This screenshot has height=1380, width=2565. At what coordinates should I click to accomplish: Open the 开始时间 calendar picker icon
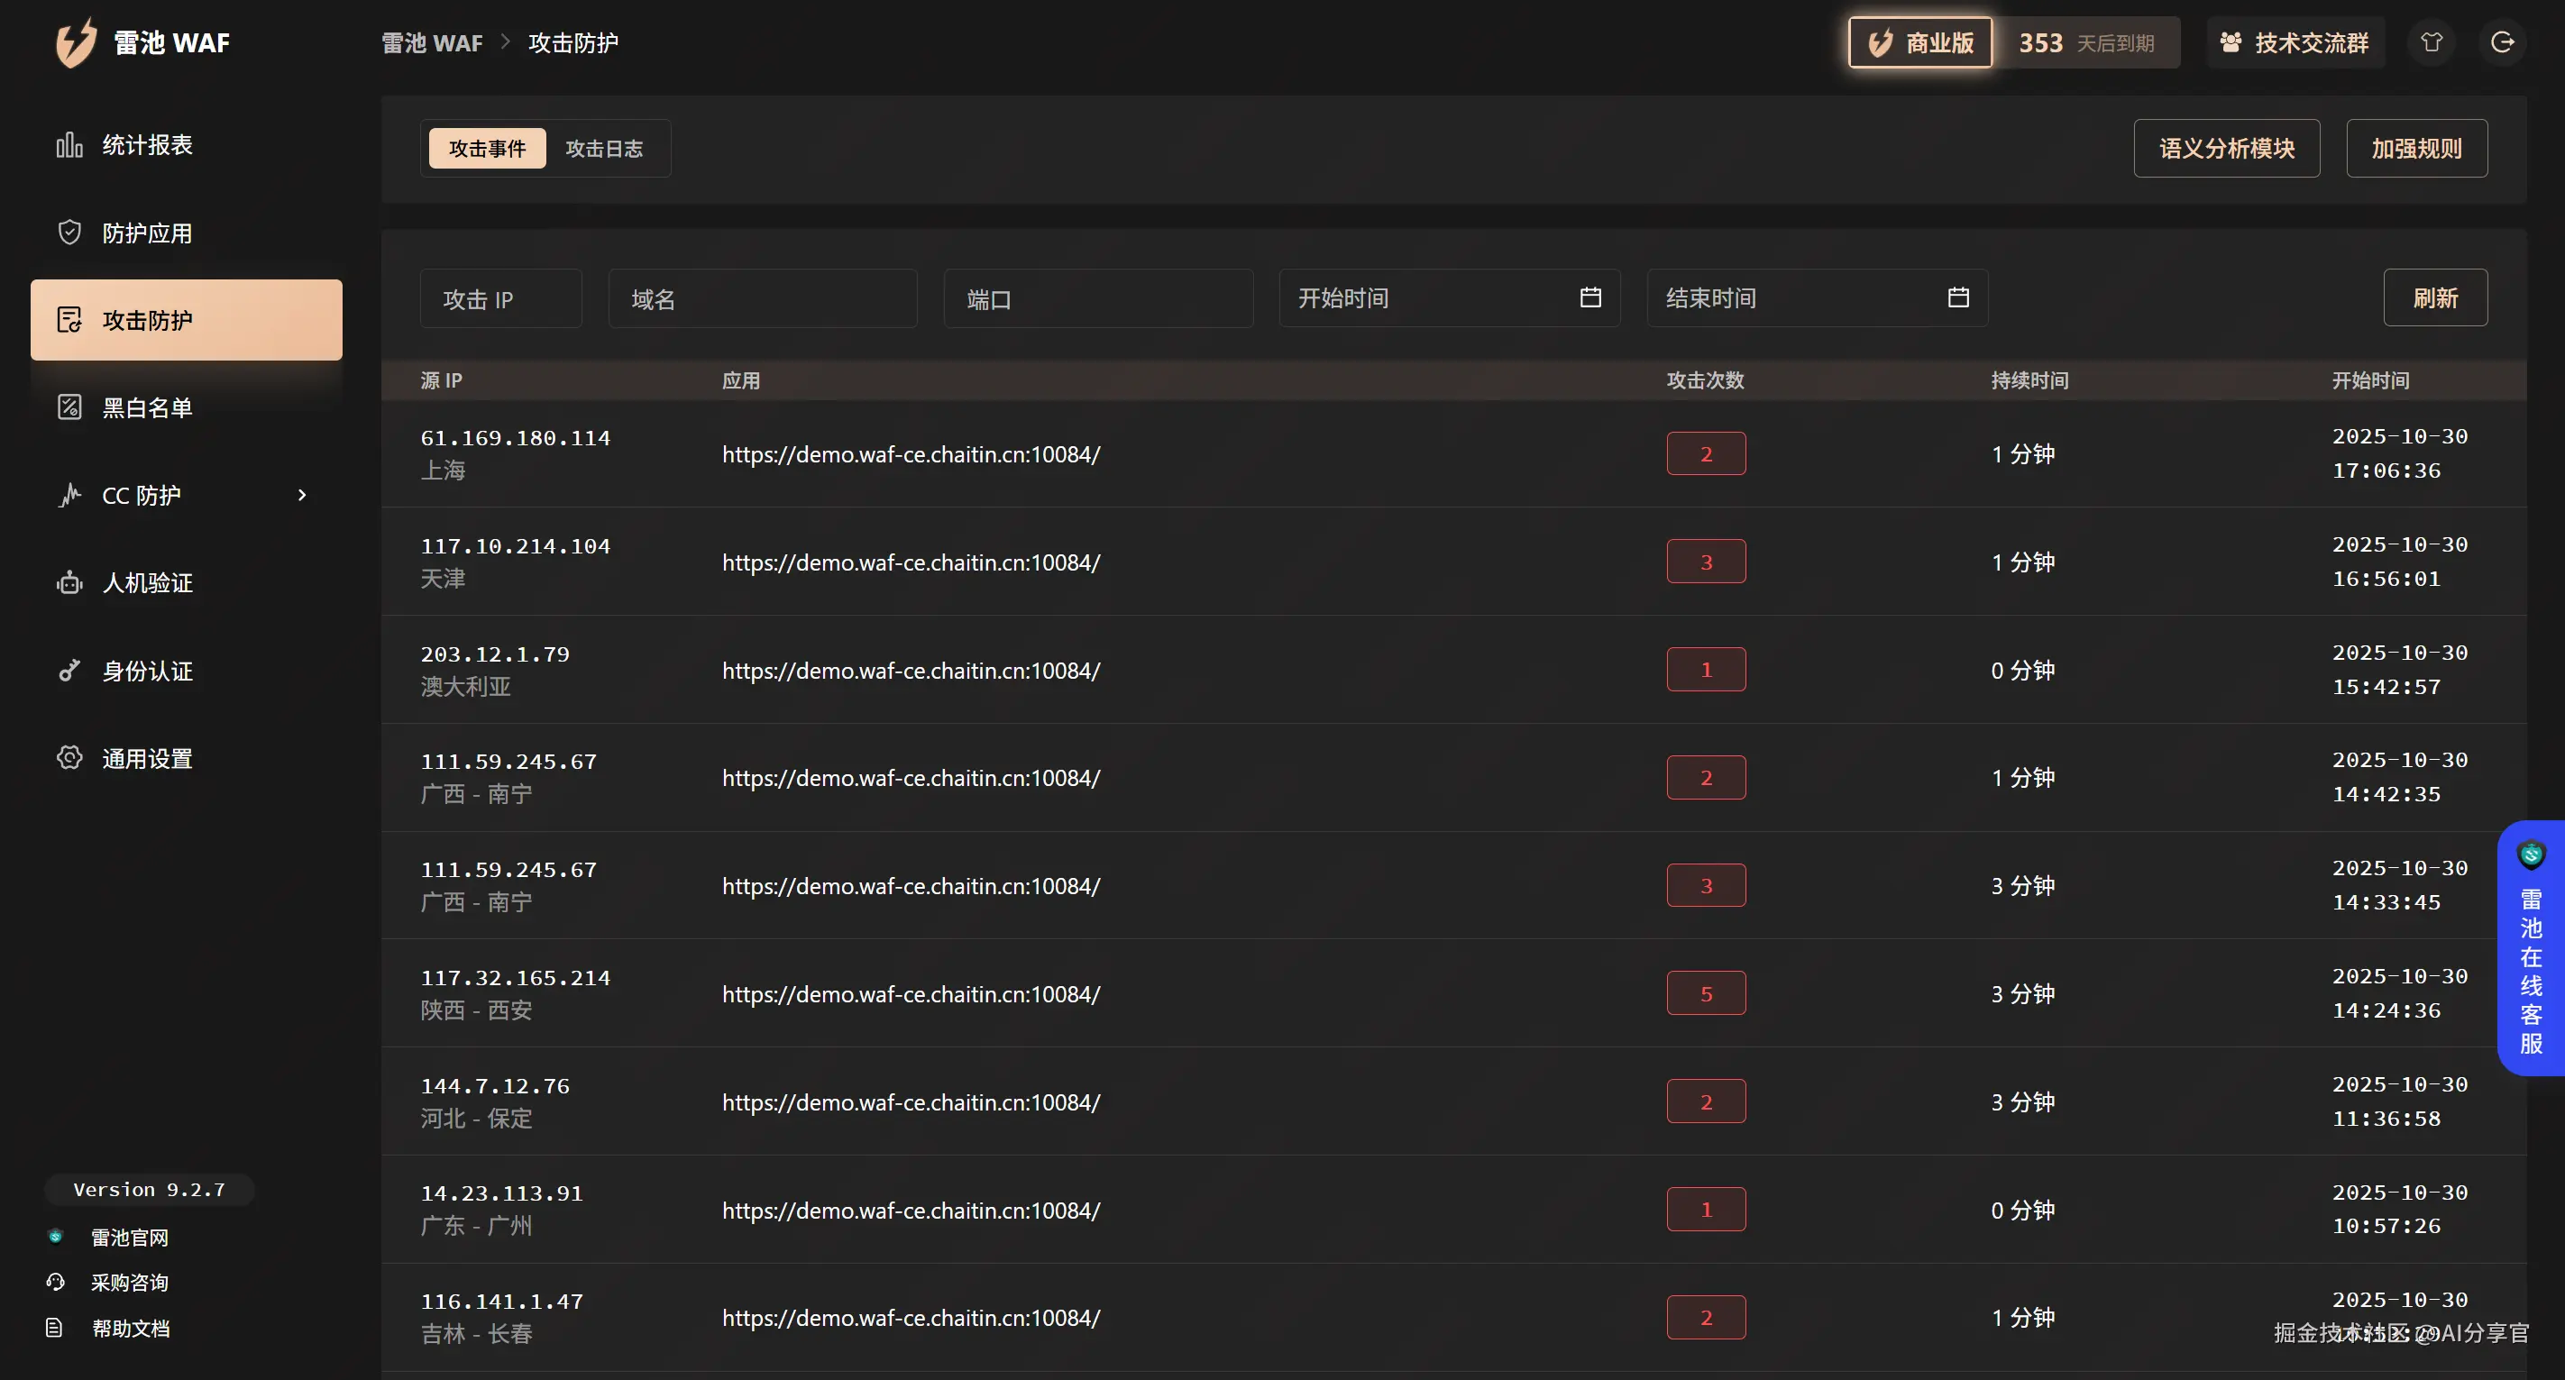coord(1590,297)
